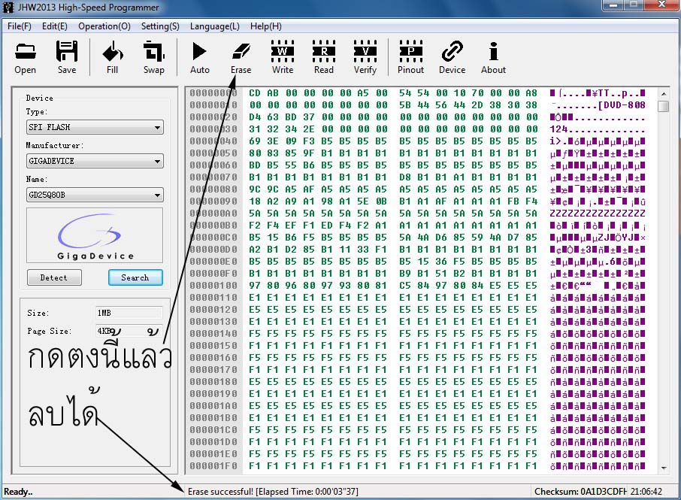Save the buffer using Save icon
Viewport: 681px width, 500px height.
click(67, 57)
